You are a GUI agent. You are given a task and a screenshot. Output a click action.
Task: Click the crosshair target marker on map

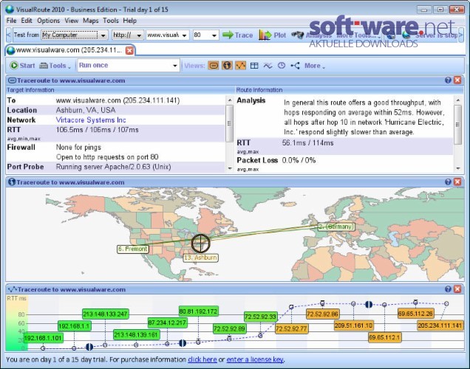[200, 243]
